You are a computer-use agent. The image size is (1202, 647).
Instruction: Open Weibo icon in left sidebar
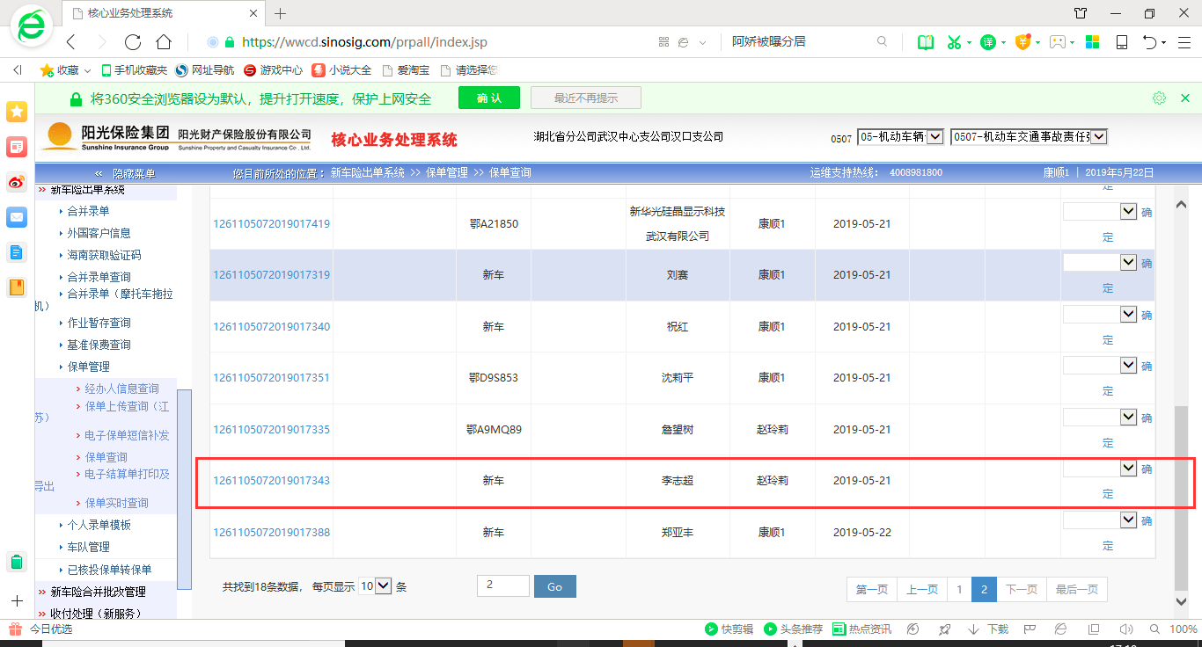pyautogui.click(x=17, y=182)
